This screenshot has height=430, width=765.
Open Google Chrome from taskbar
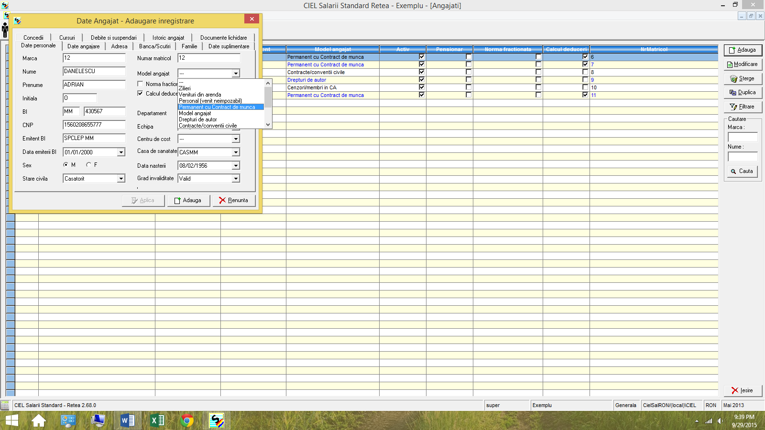pos(187,420)
